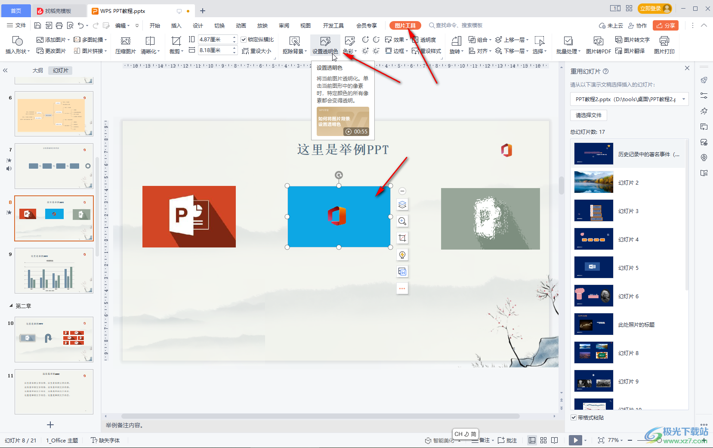The width and height of the screenshot is (713, 448).
Task: Switch to reading view icon in status bar
Action: click(x=555, y=440)
